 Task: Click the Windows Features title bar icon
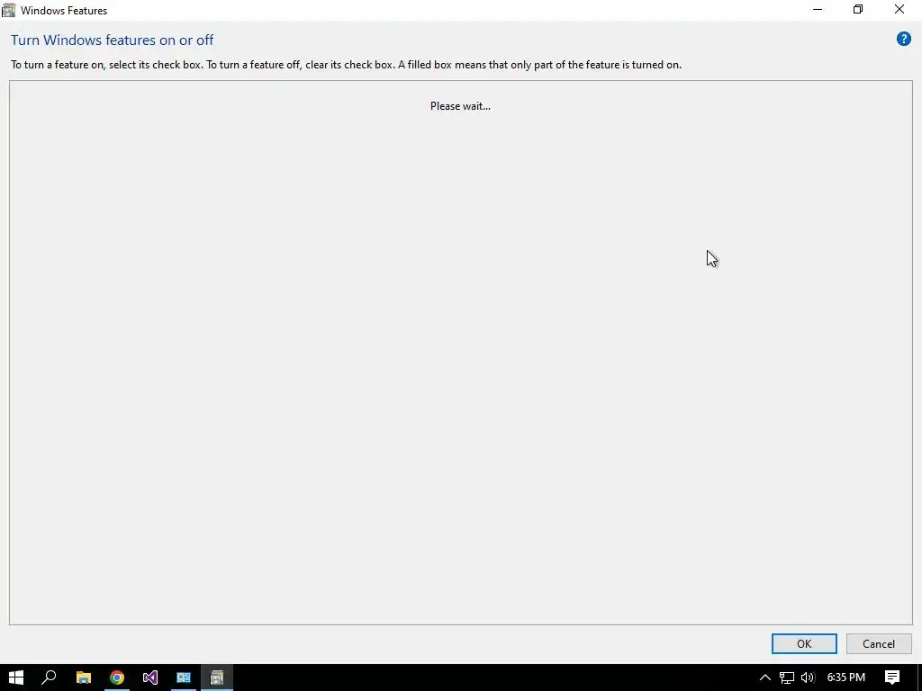coord(8,10)
